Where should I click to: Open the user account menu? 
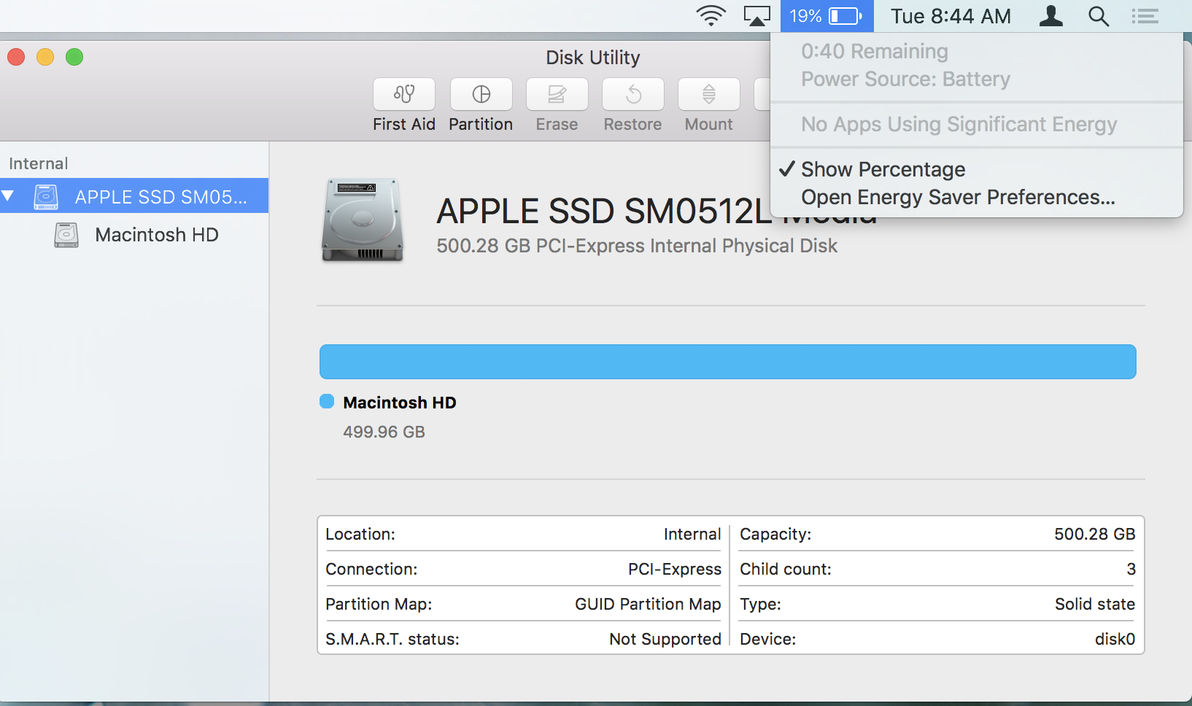point(1050,15)
